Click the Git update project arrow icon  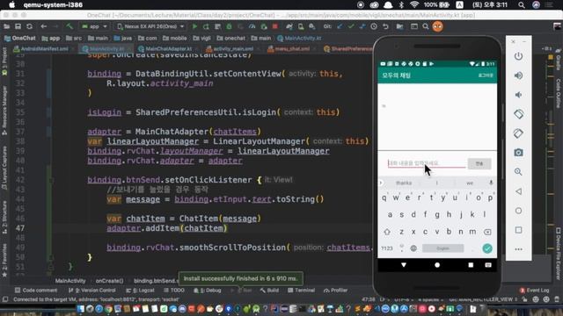tap(340, 26)
